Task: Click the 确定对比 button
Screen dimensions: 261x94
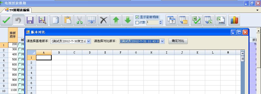Action: click(x=178, y=41)
